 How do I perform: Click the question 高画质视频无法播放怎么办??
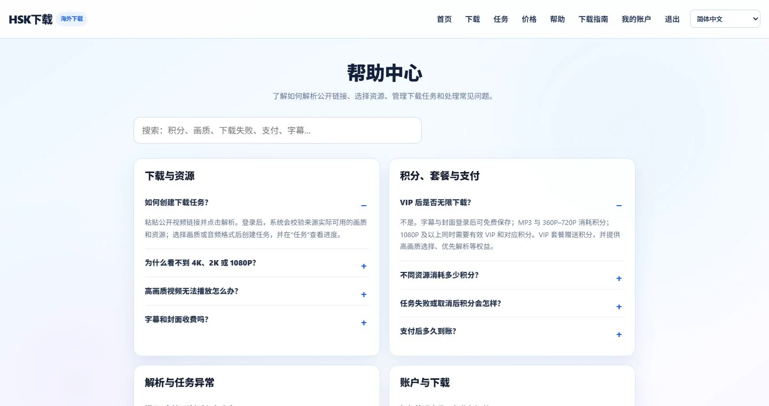point(192,291)
